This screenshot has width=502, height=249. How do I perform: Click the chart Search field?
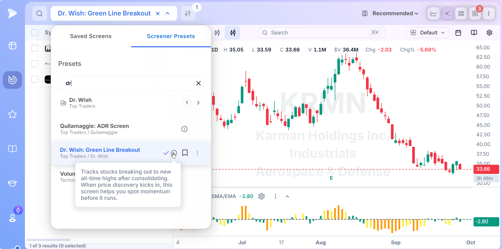(x=321, y=33)
